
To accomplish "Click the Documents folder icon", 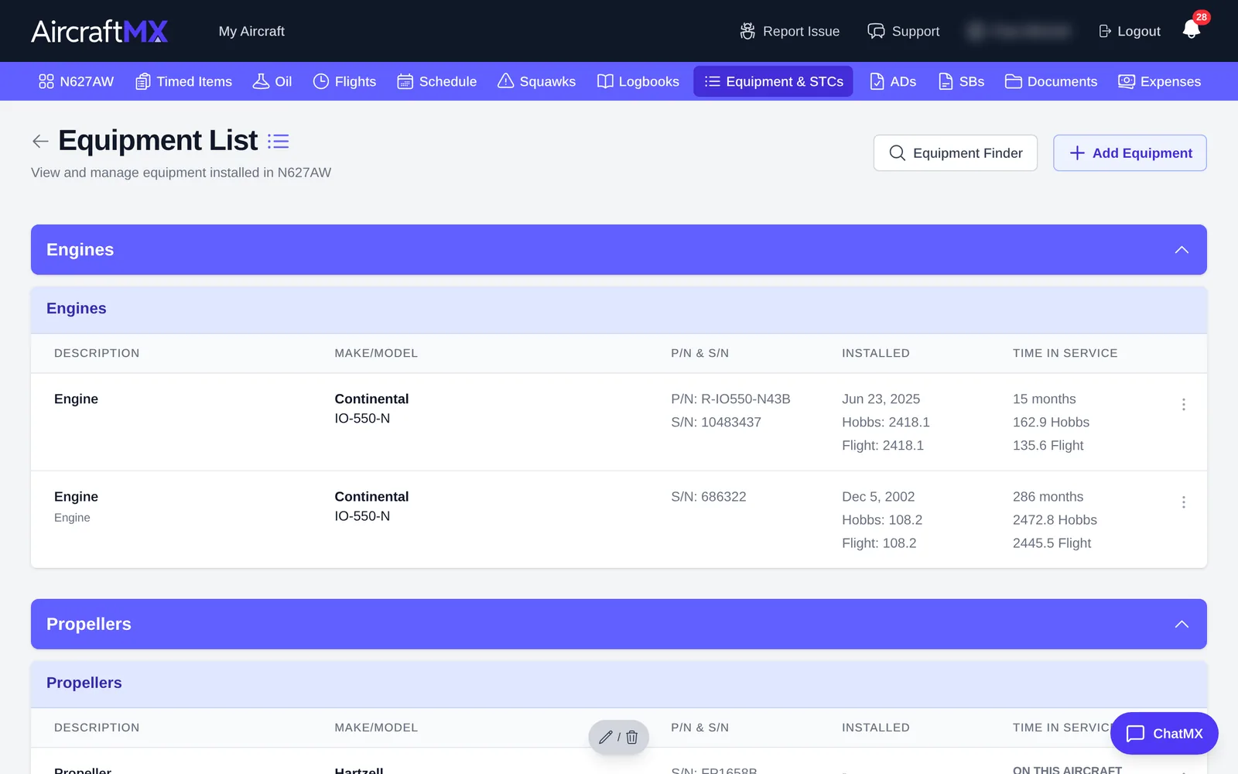I will [1013, 81].
